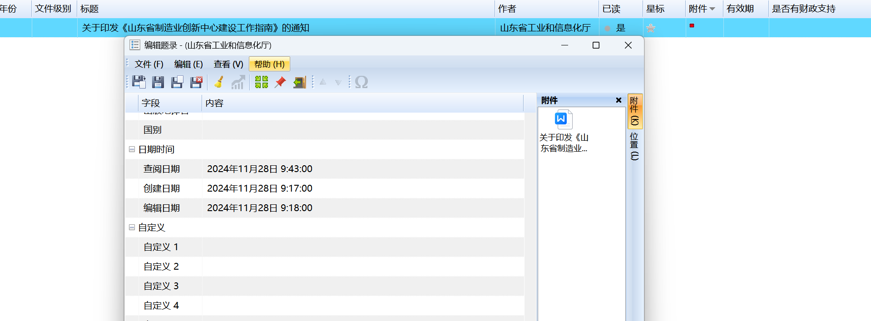Viewport: 871px width, 321px height.
Task: Click the plain save floppy icon
Action: coord(158,82)
